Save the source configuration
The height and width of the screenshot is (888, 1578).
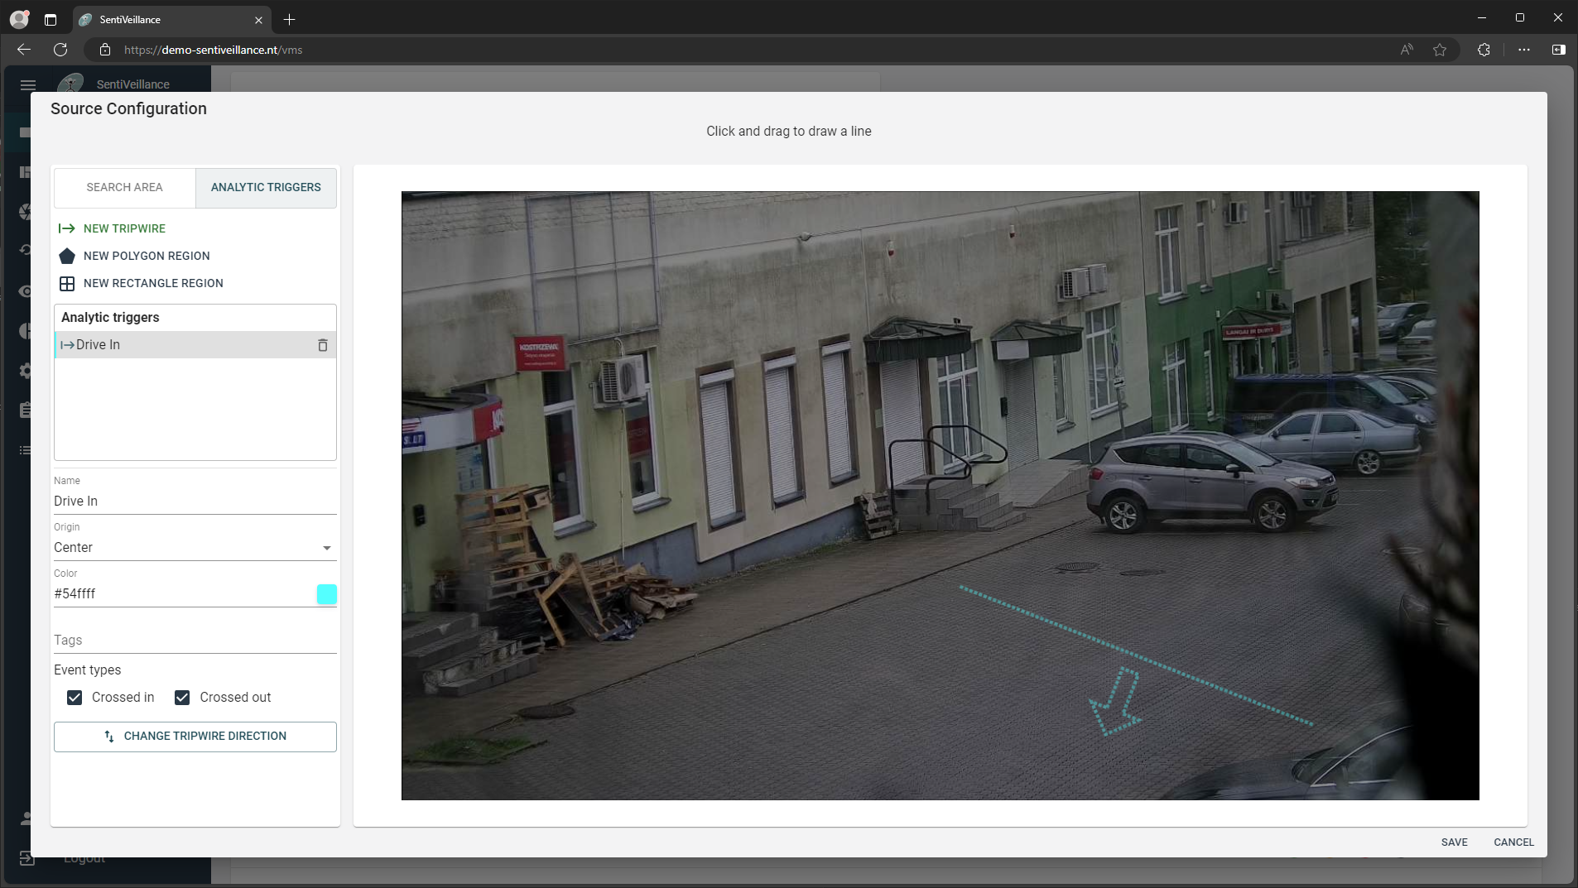1454,842
